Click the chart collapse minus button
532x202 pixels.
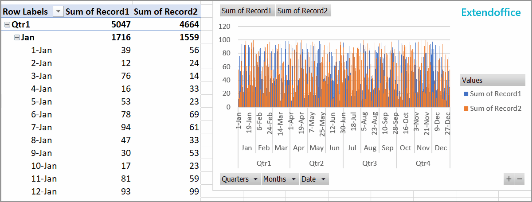point(519,179)
